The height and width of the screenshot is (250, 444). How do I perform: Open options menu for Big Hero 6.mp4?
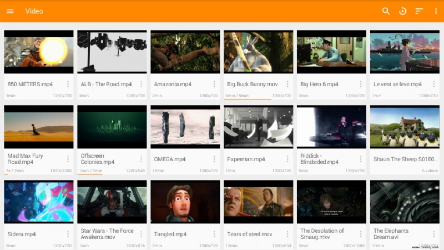point(361,84)
